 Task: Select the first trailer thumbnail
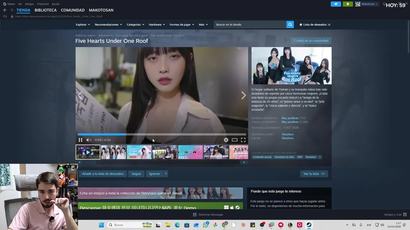point(88,152)
